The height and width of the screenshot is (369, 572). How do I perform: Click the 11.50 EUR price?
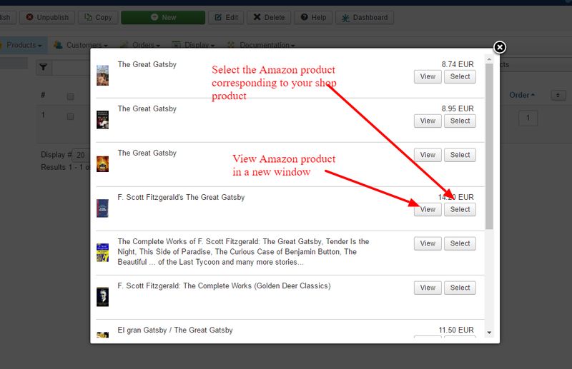(456, 330)
